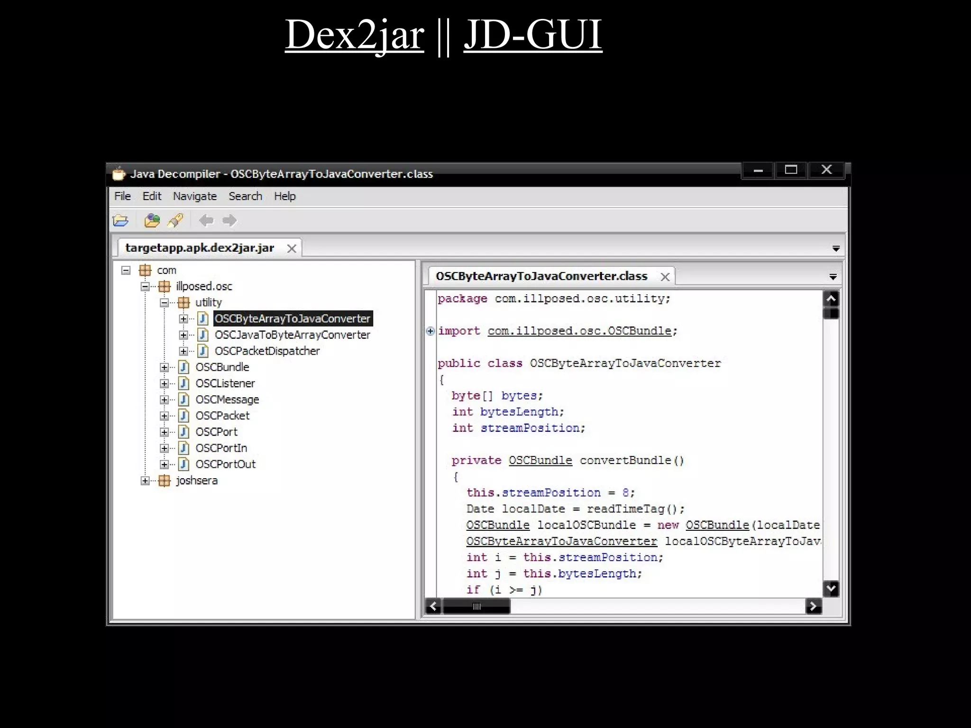Collapse the illposed.osc package node

[145, 286]
